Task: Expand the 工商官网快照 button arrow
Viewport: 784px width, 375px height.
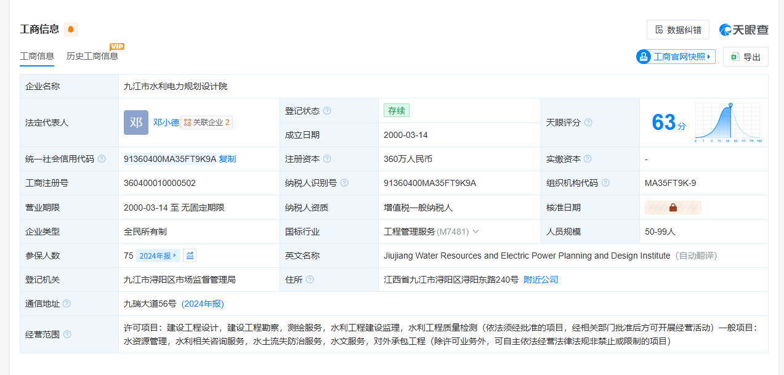Action: pyautogui.click(x=709, y=57)
